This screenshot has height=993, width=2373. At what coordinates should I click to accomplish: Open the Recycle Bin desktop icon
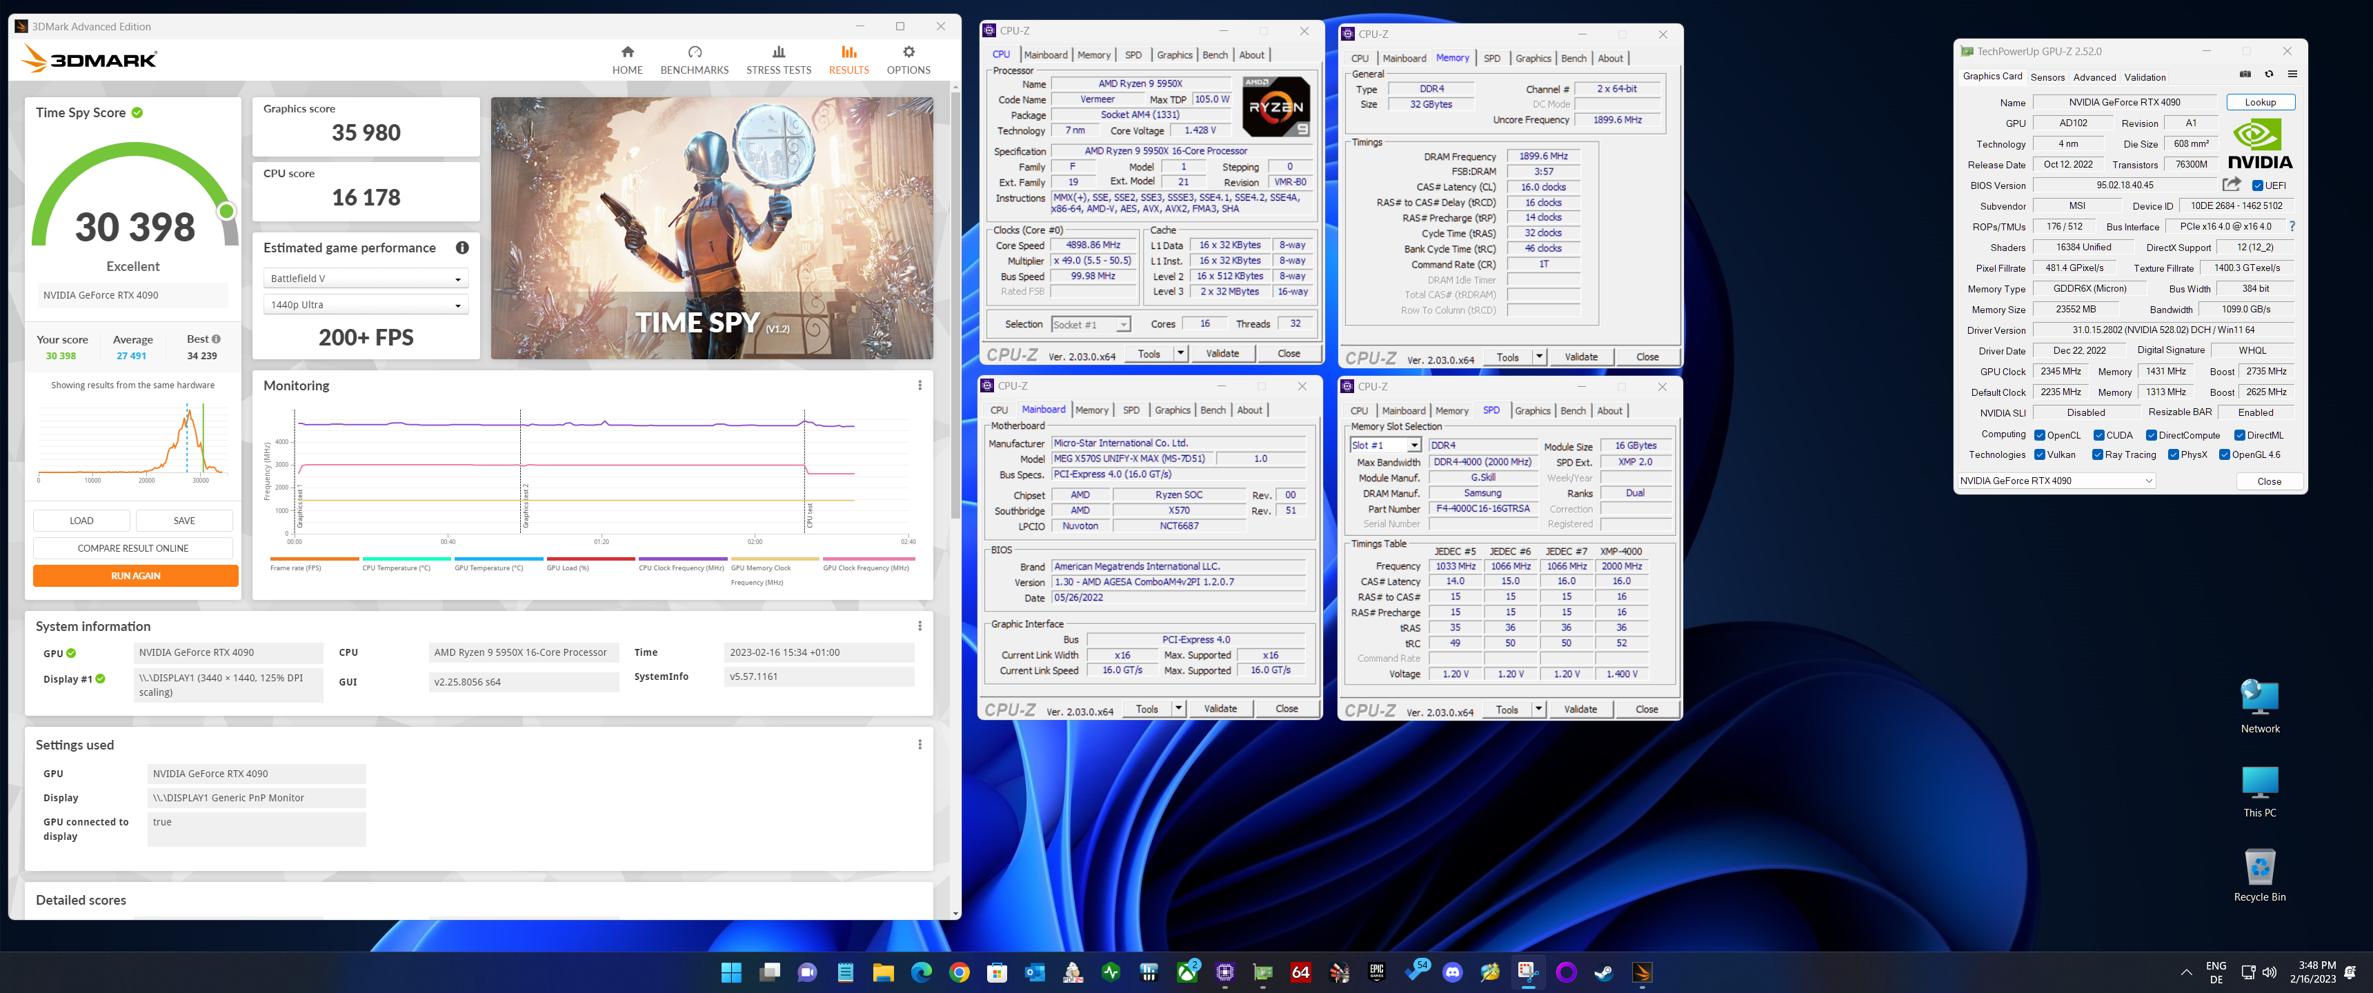pos(2260,875)
